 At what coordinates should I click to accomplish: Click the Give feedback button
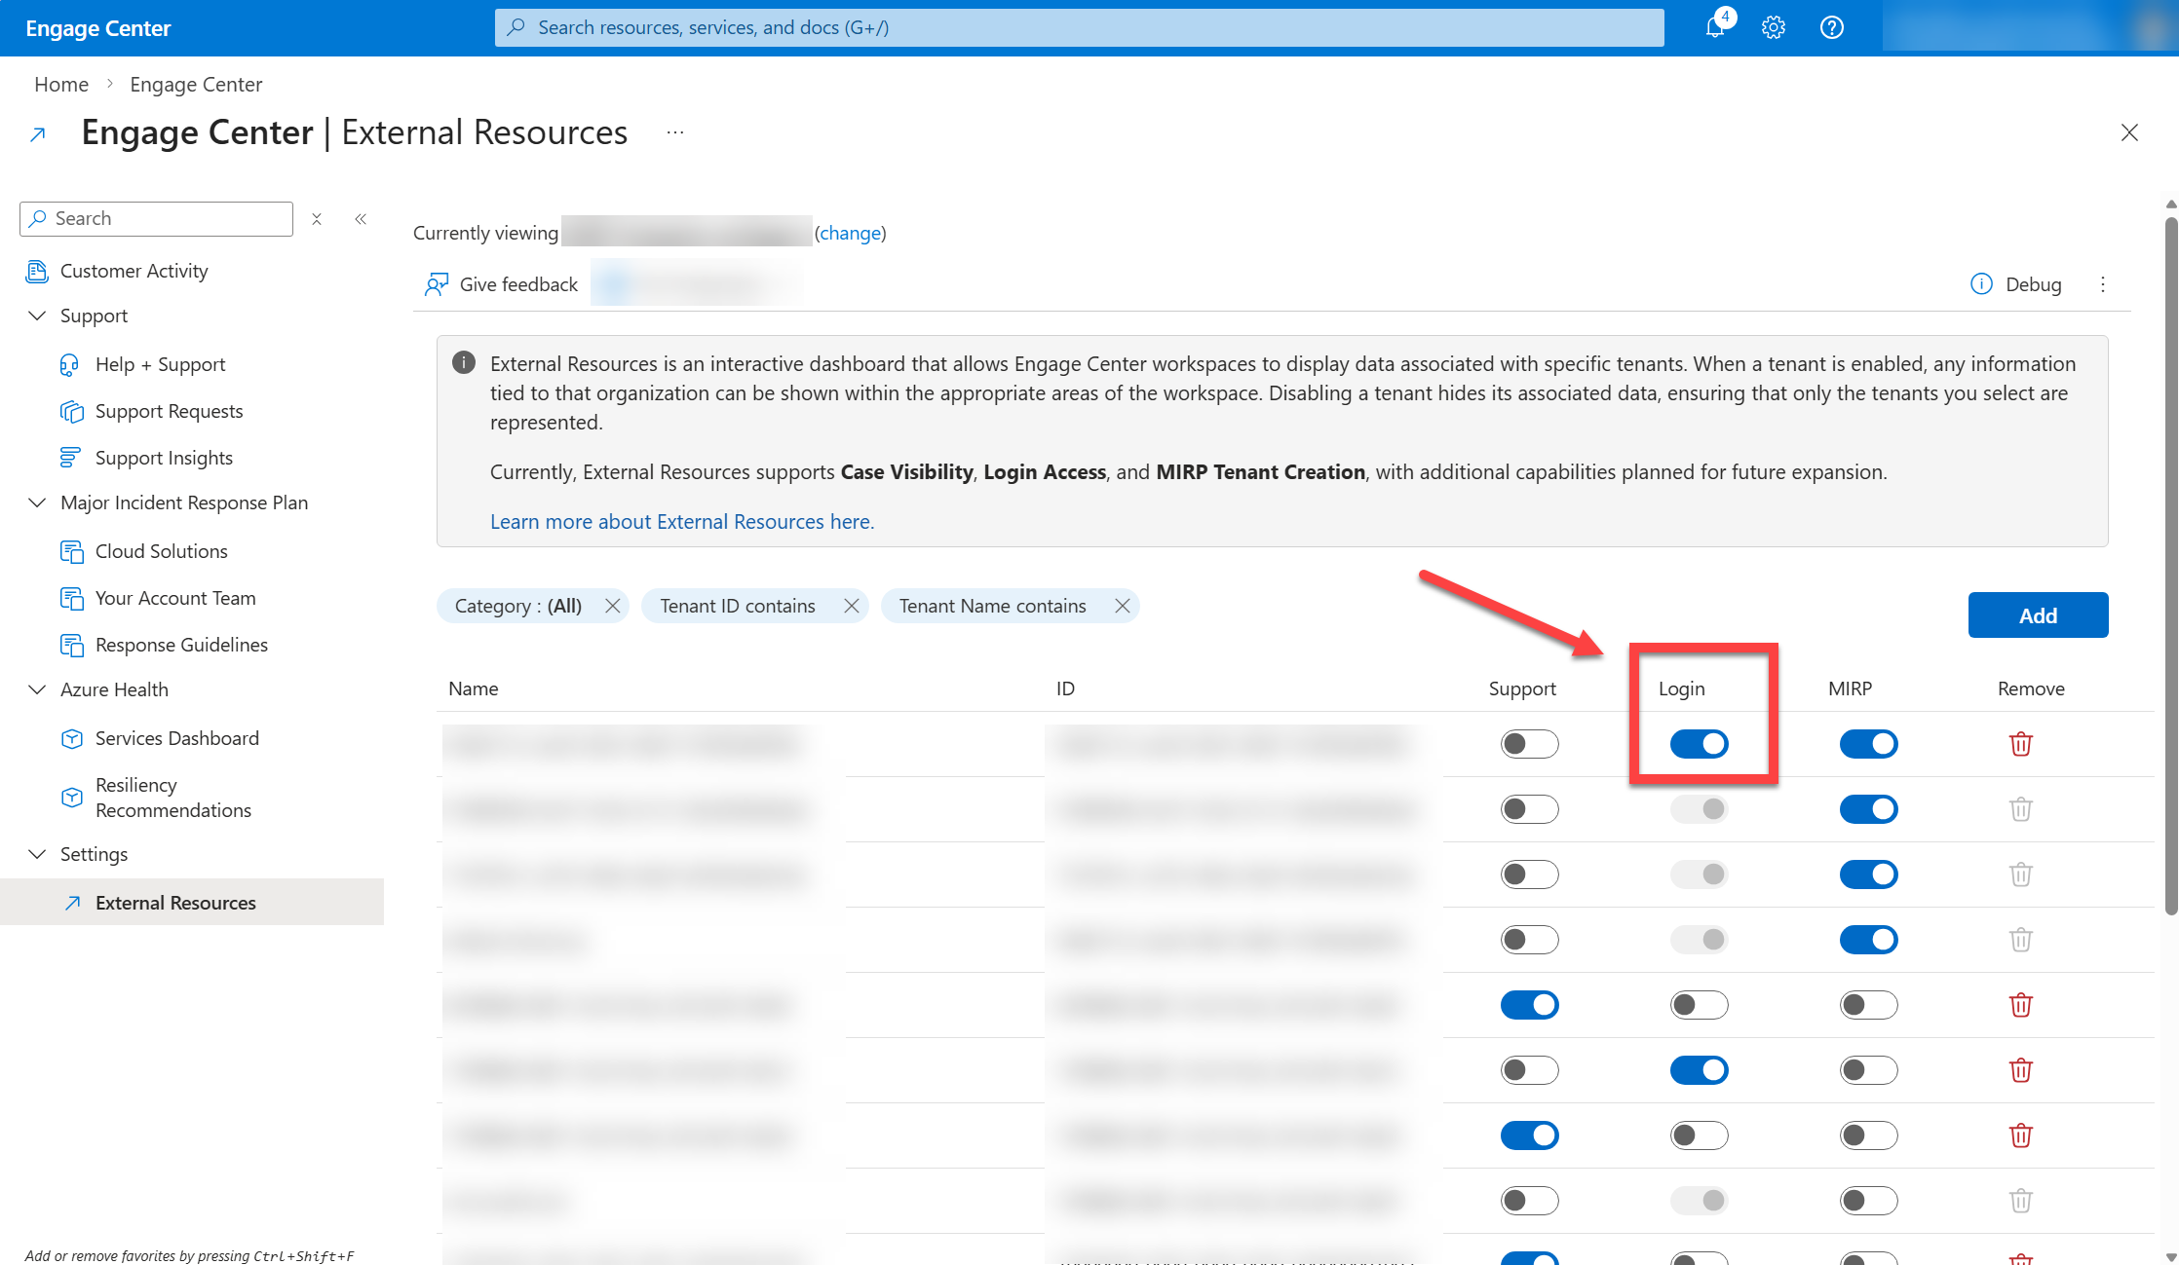pyautogui.click(x=502, y=284)
